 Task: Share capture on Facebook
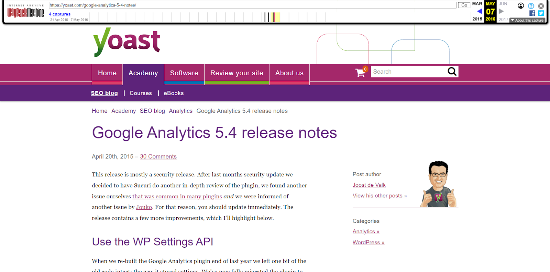pos(532,13)
